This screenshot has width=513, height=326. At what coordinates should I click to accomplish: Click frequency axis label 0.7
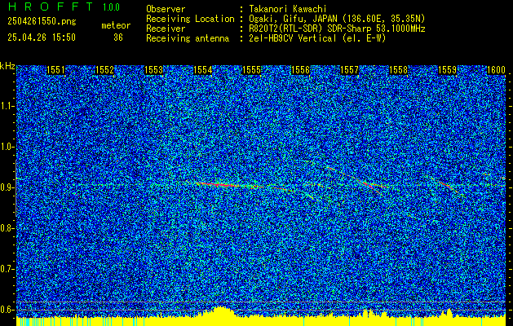pyautogui.click(x=7, y=269)
